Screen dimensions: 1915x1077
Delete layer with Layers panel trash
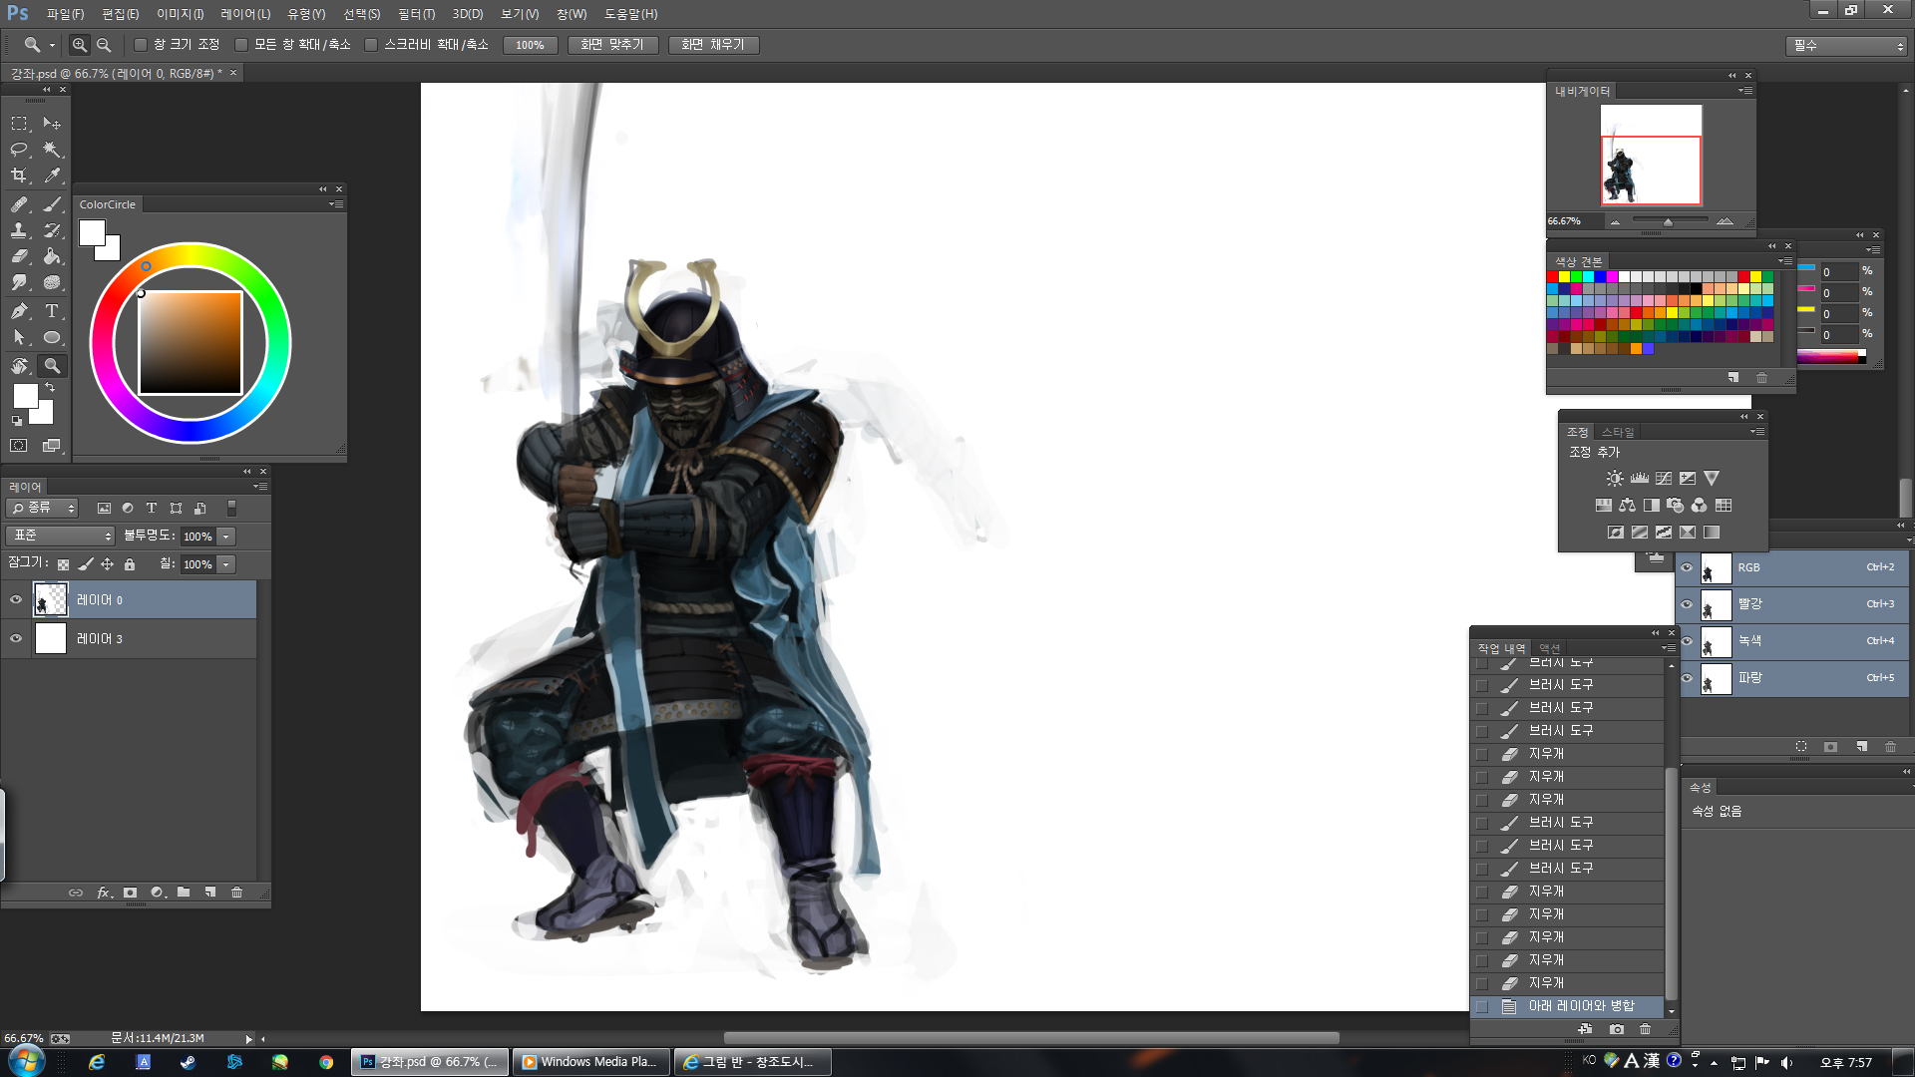(x=237, y=893)
